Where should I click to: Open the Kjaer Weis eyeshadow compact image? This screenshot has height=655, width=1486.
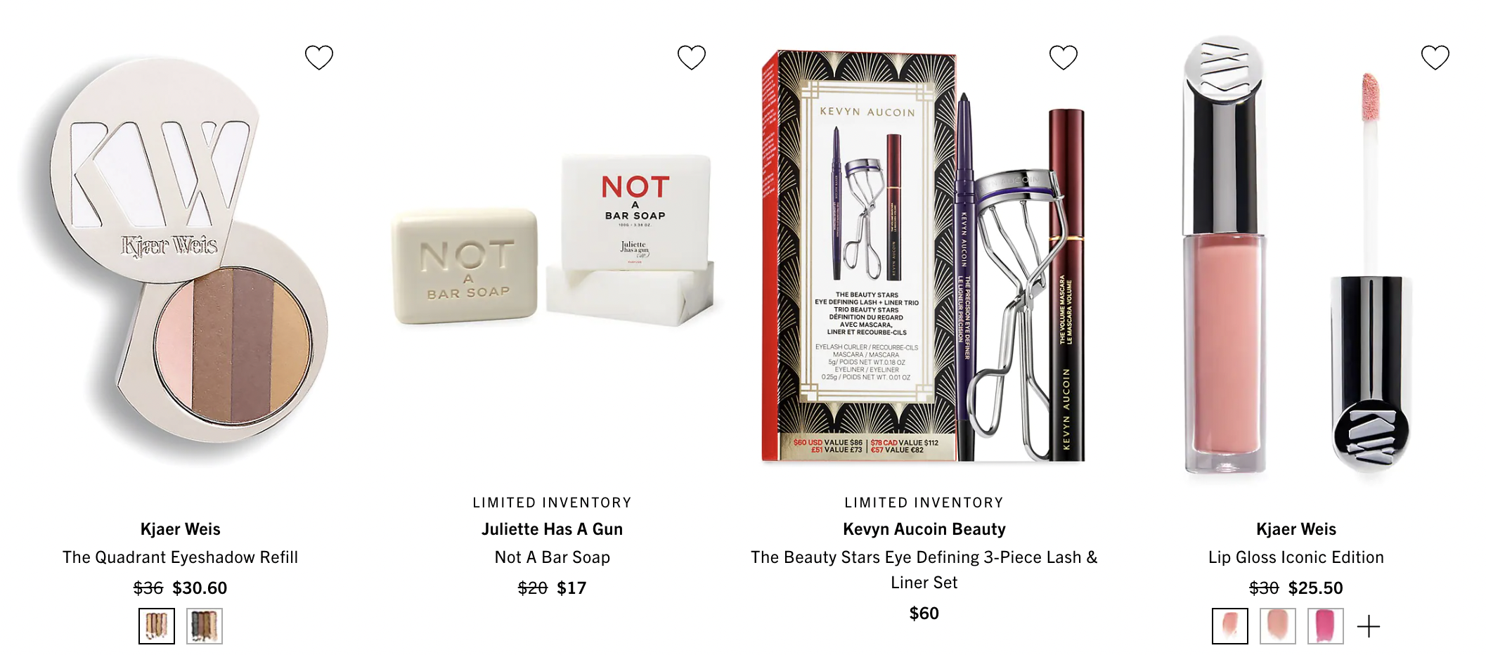(180, 257)
